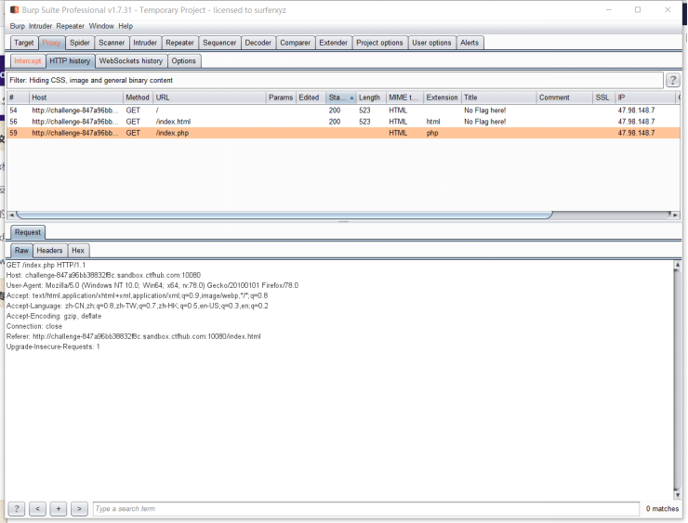Screen dimensions: 688x523
Task: Sort by the Edited column header
Action: pos(311,98)
